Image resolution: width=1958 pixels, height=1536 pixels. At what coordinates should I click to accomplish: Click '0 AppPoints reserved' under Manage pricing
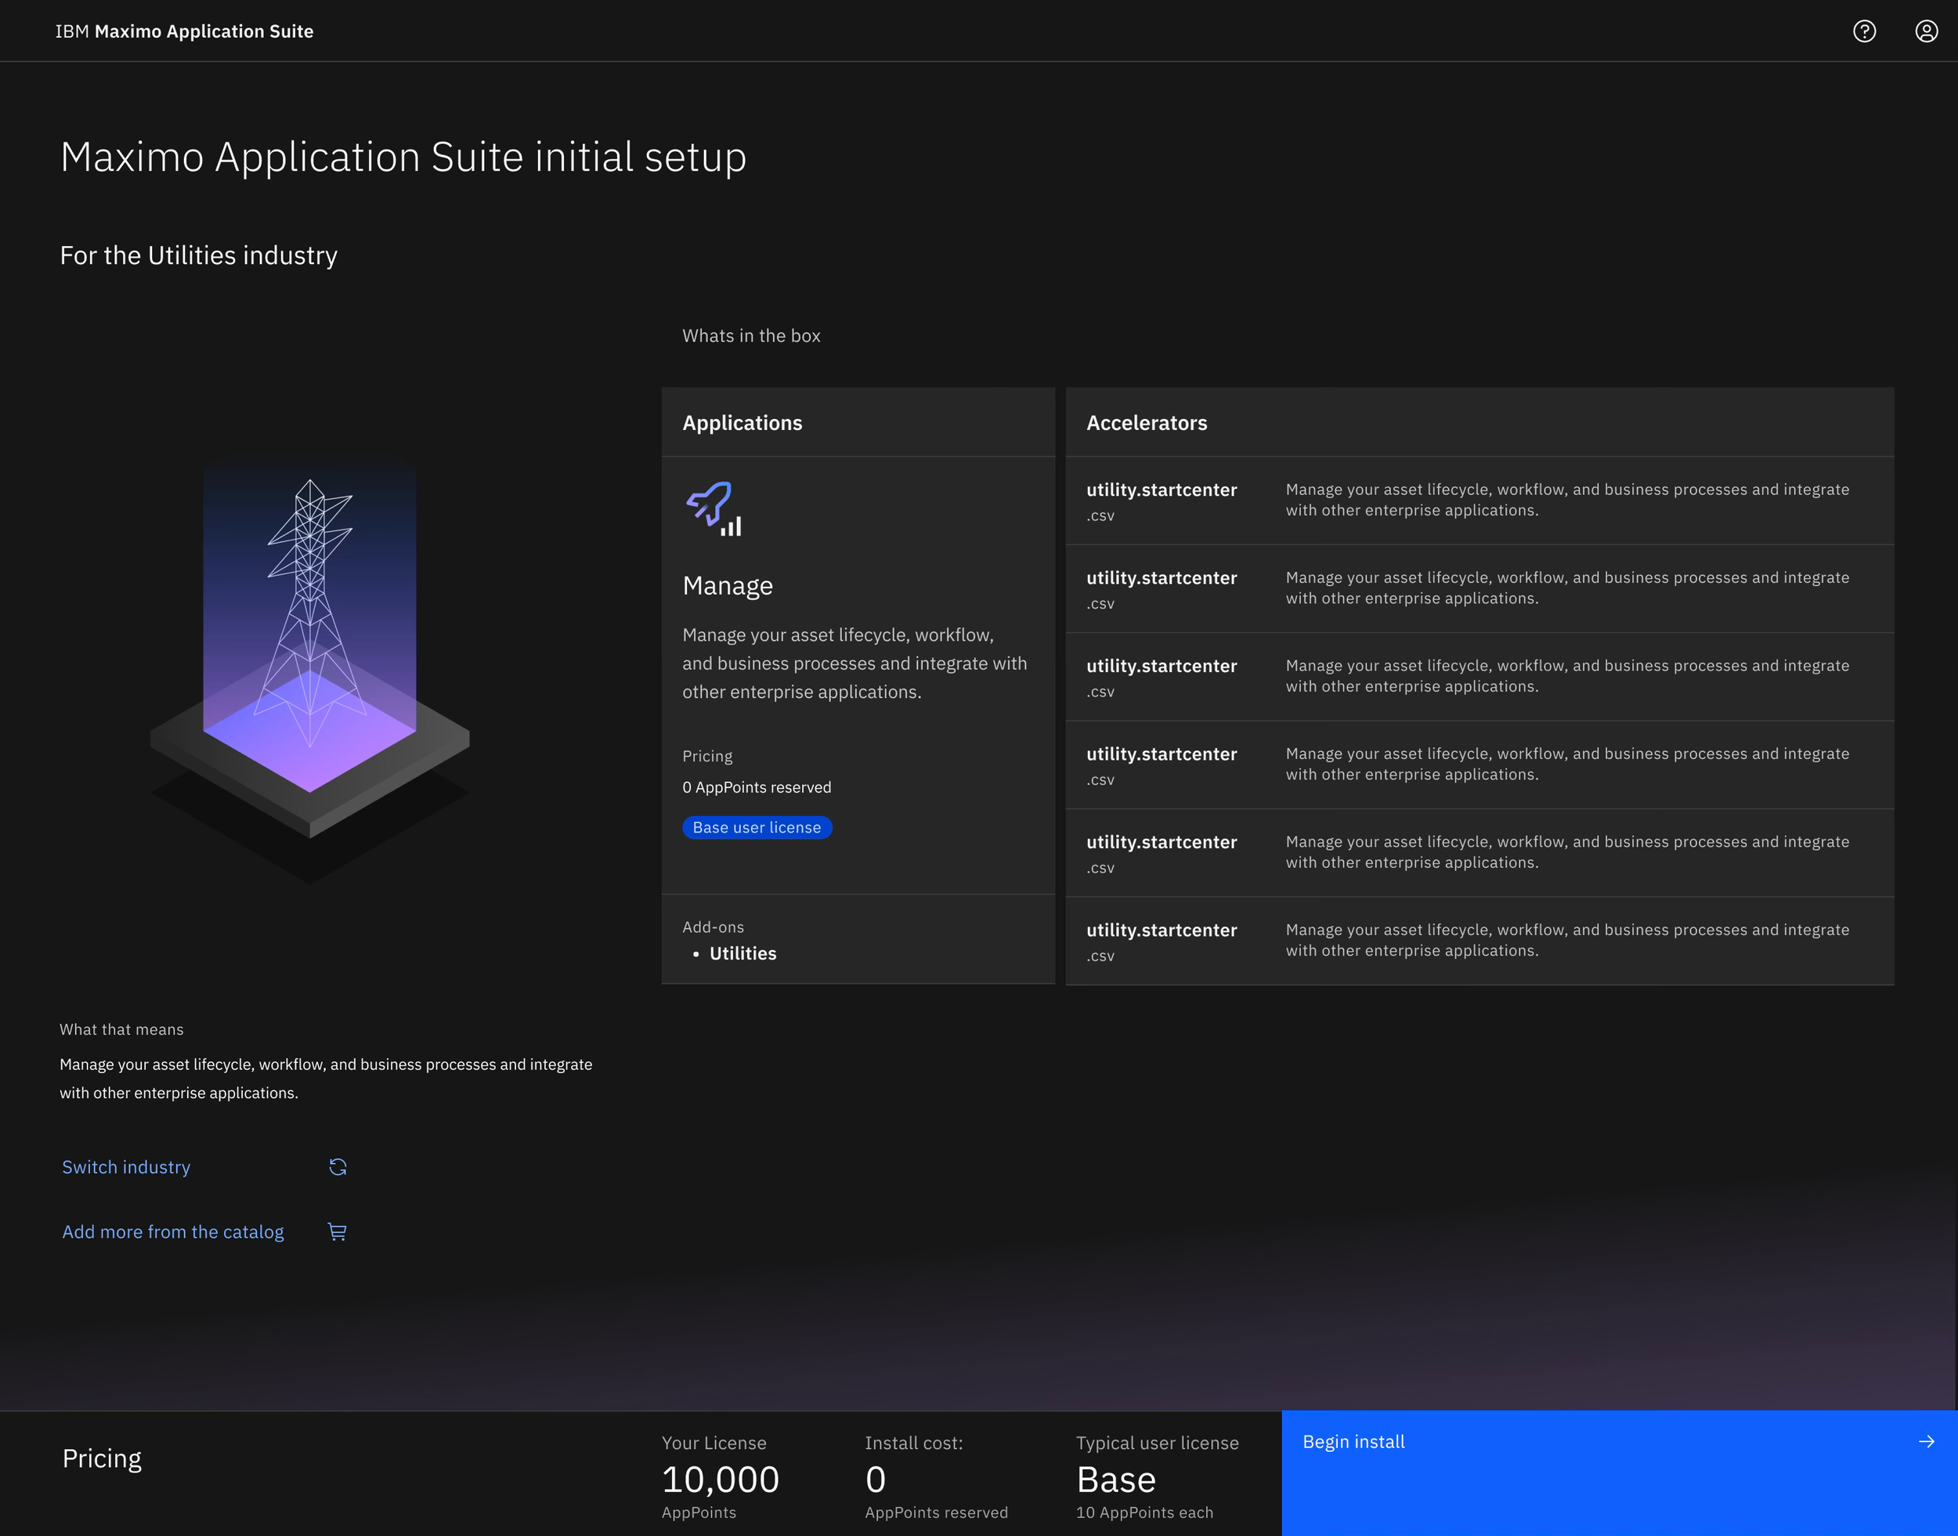click(757, 787)
